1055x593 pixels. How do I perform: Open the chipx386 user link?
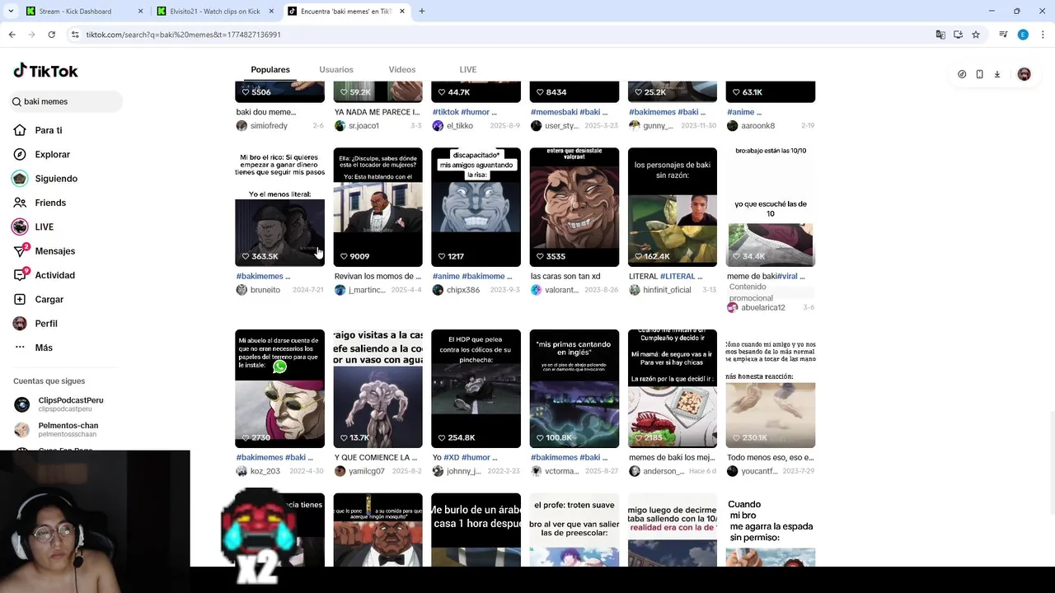coord(462,290)
